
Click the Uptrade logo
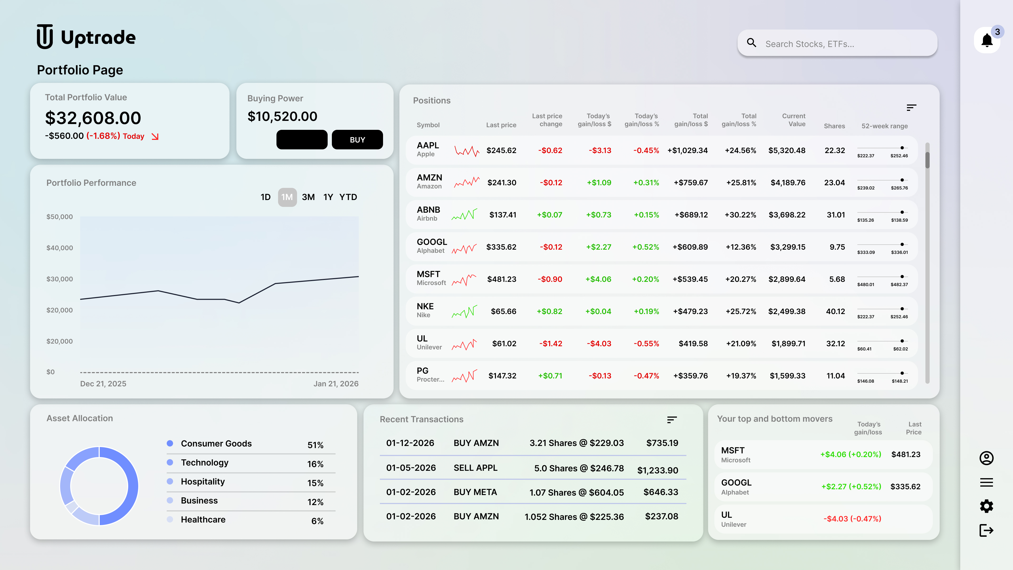pyautogui.click(x=86, y=37)
